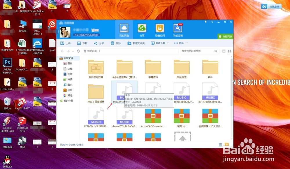Open SketchUp 2017 desktop shortcut
The width and height of the screenshot is (290, 169).
coord(22,124)
